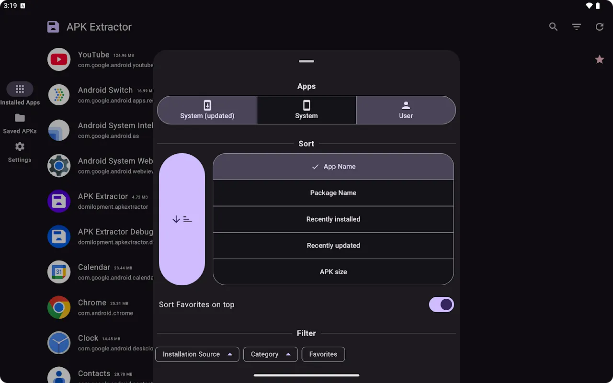Select the System apps filter
This screenshot has width=613, height=383.
click(306, 110)
